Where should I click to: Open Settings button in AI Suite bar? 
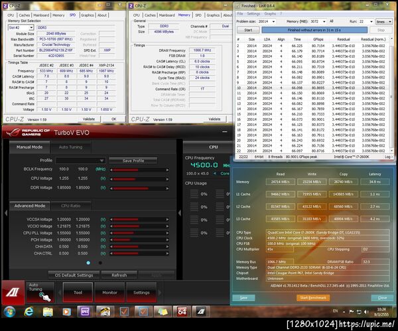point(141,293)
